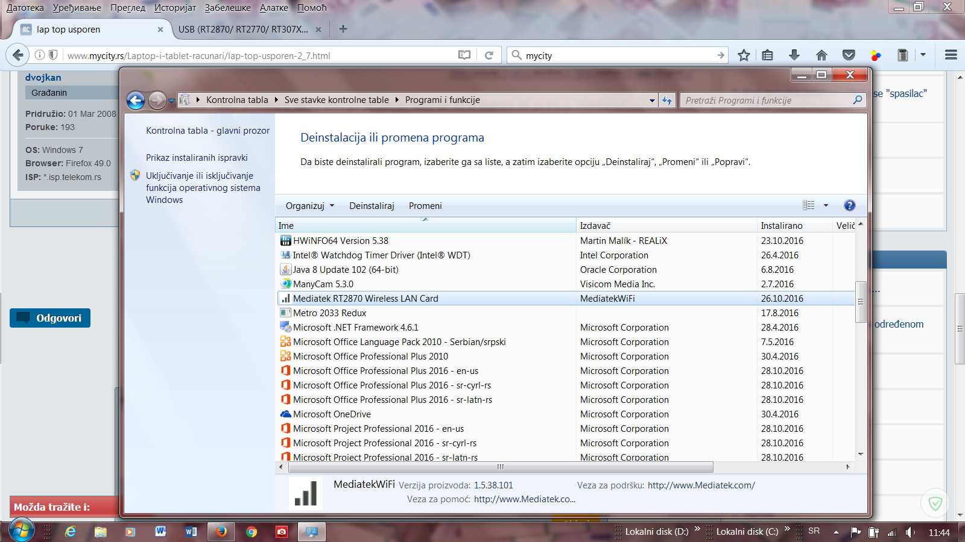Image resolution: width=965 pixels, height=542 pixels.
Task: Open Prikaz instaliranih ispravki link
Action: tap(197, 158)
